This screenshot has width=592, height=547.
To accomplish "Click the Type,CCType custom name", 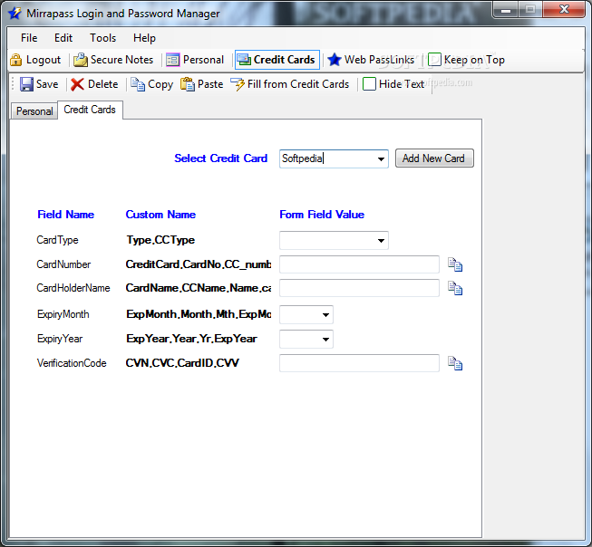I will point(160,240).
